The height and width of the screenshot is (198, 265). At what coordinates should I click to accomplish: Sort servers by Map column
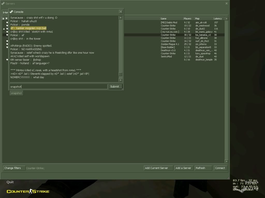coord(203,19)
